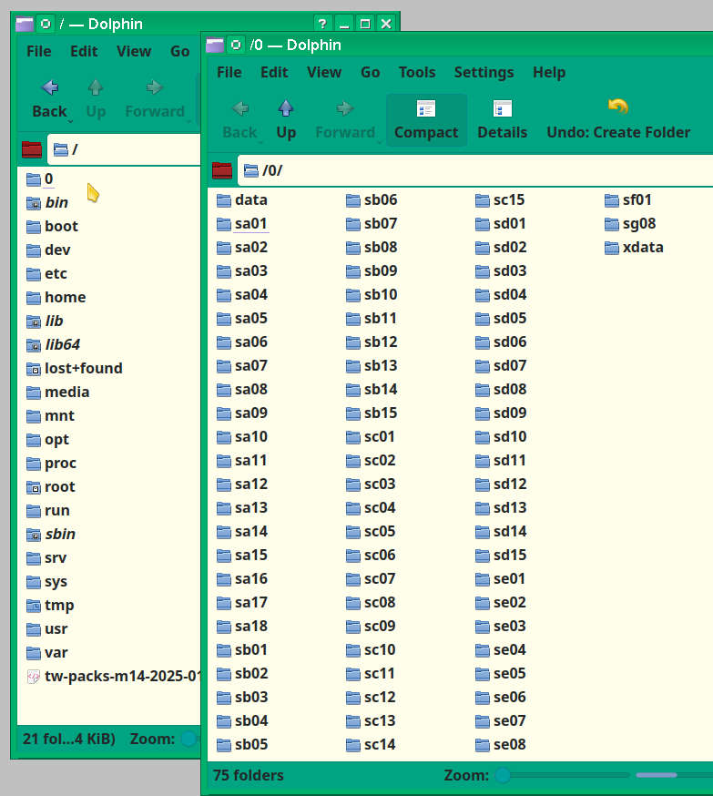The width and height of the screenshot is (713, 796).
Task: Click the /0/ location path bar
Action: 475,170
